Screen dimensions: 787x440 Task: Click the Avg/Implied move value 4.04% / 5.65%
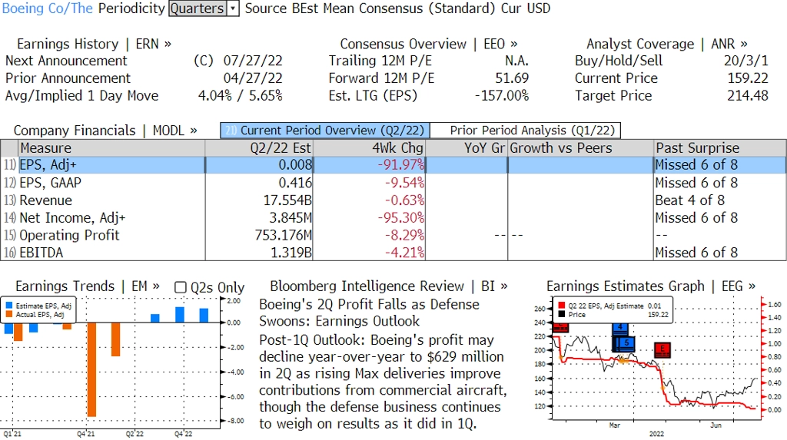point(240,96)
